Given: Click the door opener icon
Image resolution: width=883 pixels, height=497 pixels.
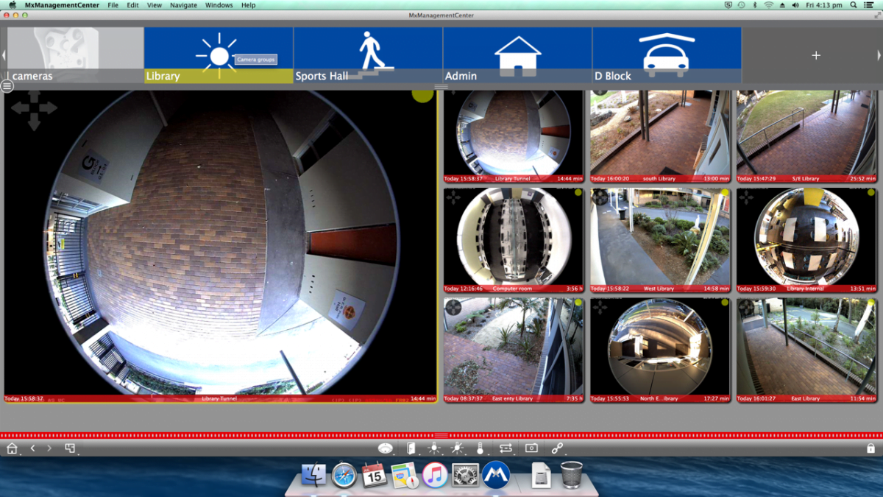Looking at the screenshot, I should (411, 448).
